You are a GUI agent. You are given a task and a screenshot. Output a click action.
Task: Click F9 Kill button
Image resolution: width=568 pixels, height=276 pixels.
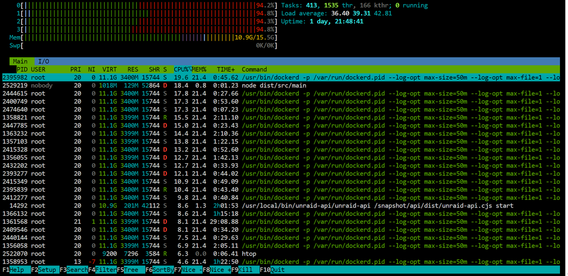pos(245,270)
